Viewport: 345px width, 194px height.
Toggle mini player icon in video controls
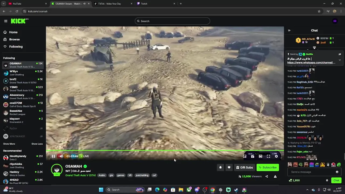point(245,156)
